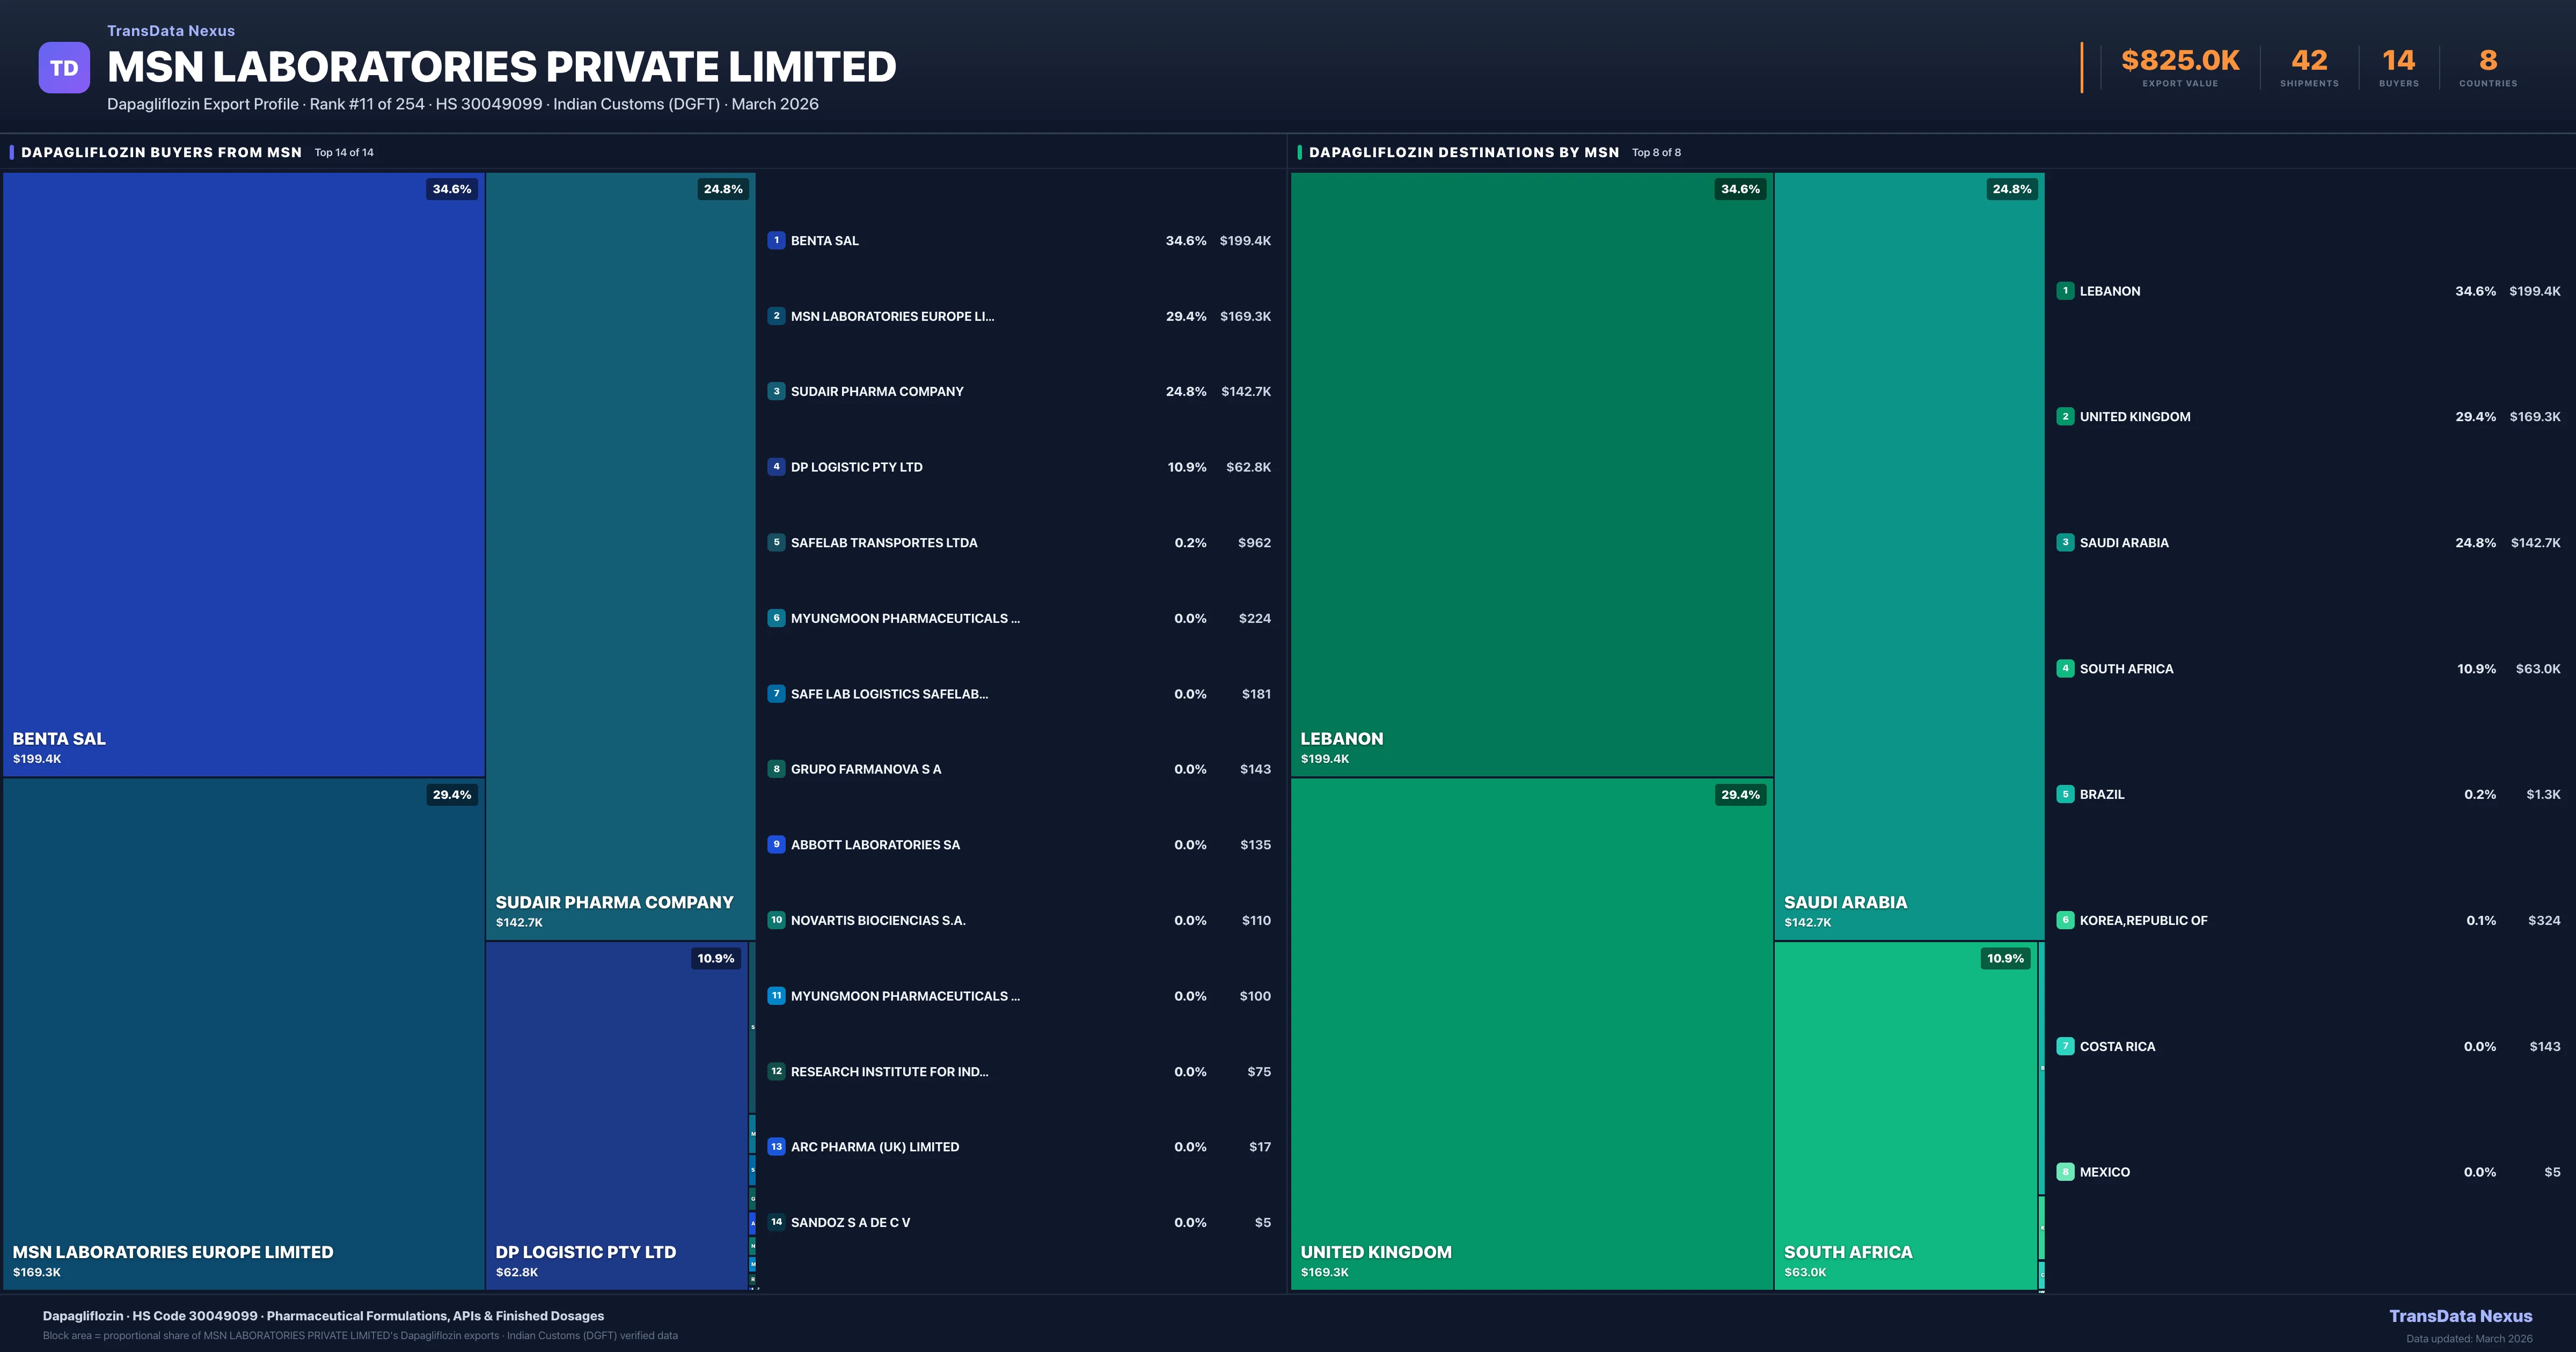Click rank badge 1 beside LEBANON
Viewport: 2576px width, 1352px height.
2065,291
